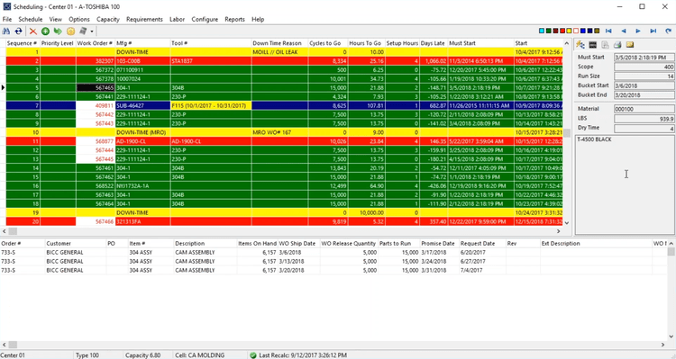Click the red X delete icon
The height and width of the screenshot is (359, 676).
[32, 31]
